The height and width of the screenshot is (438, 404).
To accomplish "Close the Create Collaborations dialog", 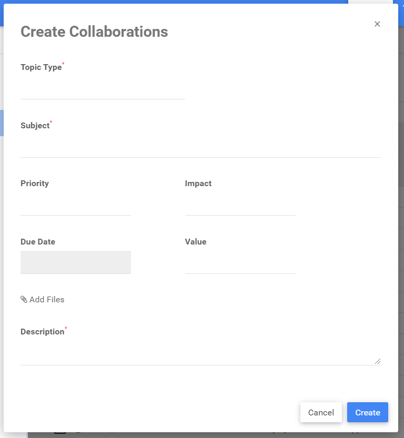I will click(377, 24).
